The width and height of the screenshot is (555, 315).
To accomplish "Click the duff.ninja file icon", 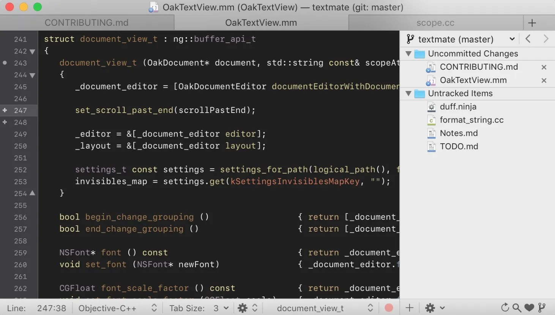I will pyautogui.click(x=431, y=107).
